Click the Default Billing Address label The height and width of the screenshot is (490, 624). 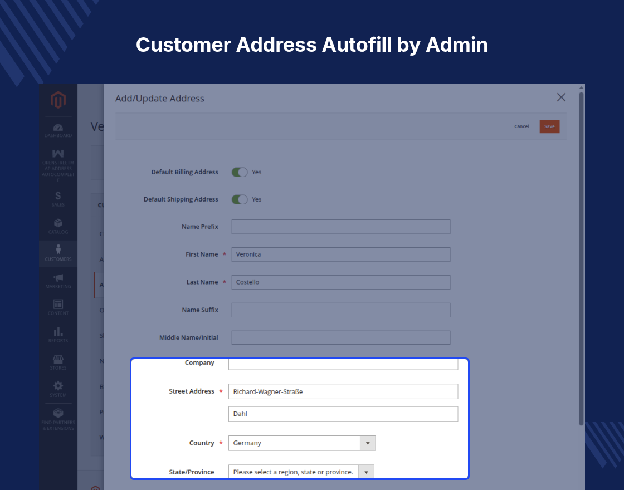click(x=184, y=172)
